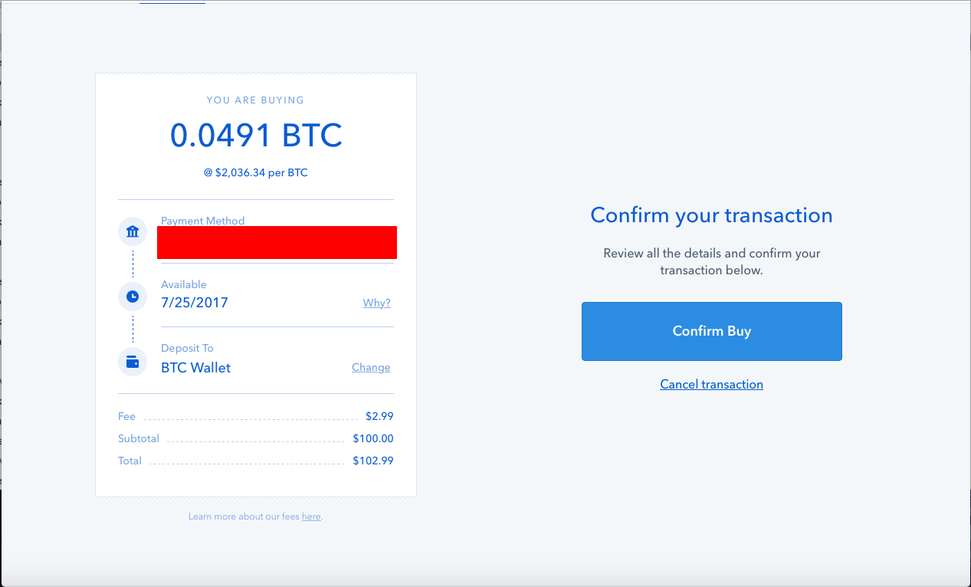The width and height of the screenshot is (971, 587).
Task: Click the Payment Method label
Action: 202,221
